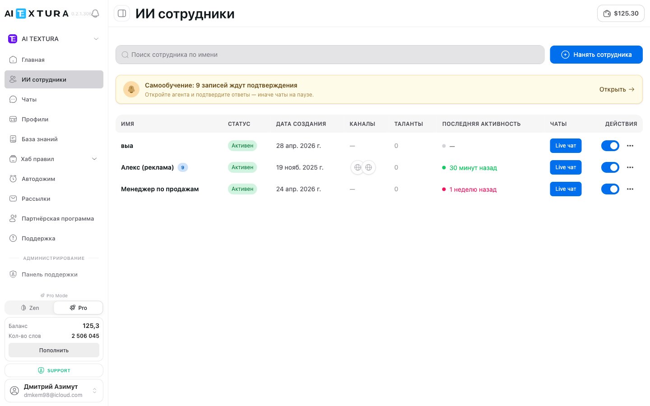
Task: Click the Активен badge for Менеджер по продажам
Action: pyautogui.click(x=242, y=189)
